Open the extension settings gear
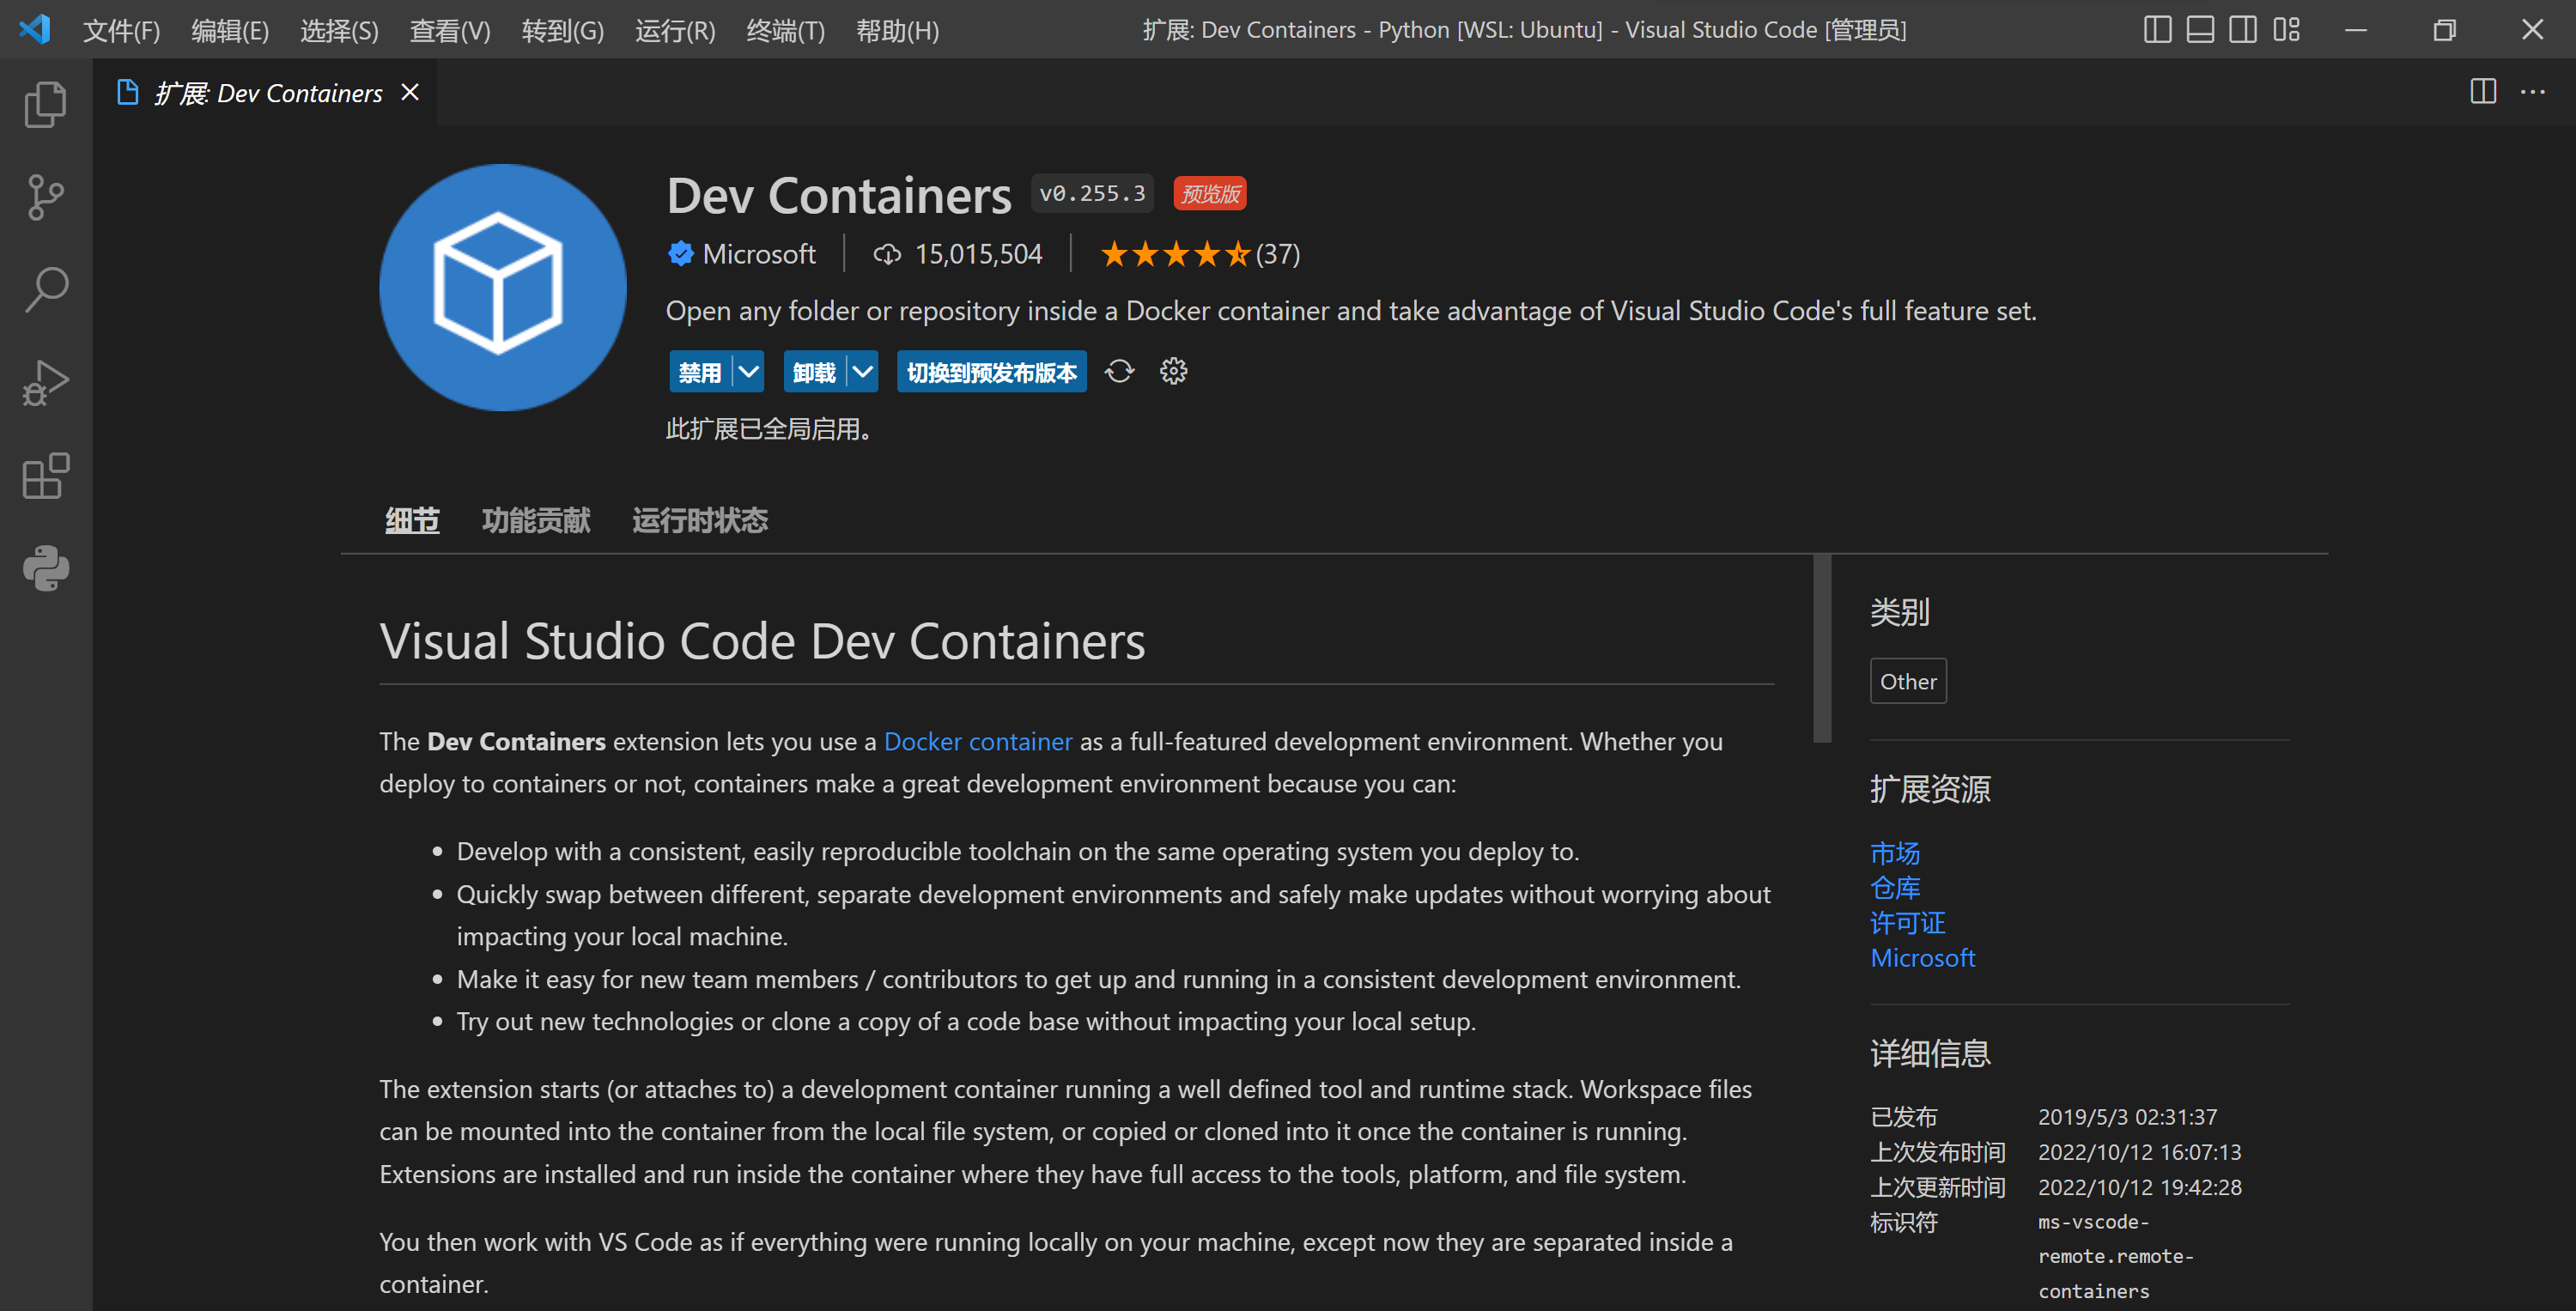 pos(1173,372)
